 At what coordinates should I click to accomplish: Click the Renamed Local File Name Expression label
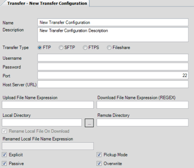coord(38,139)
